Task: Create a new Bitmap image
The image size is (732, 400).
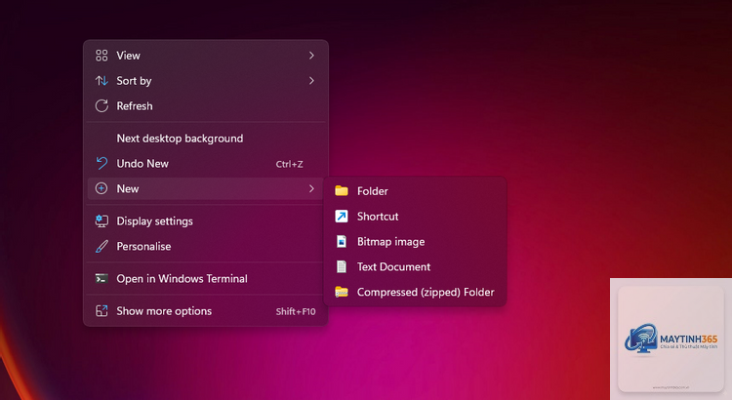Action: tap(415, 241)
